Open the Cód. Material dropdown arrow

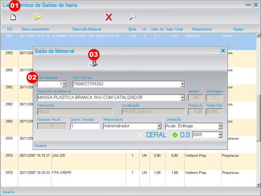[64, 84]
